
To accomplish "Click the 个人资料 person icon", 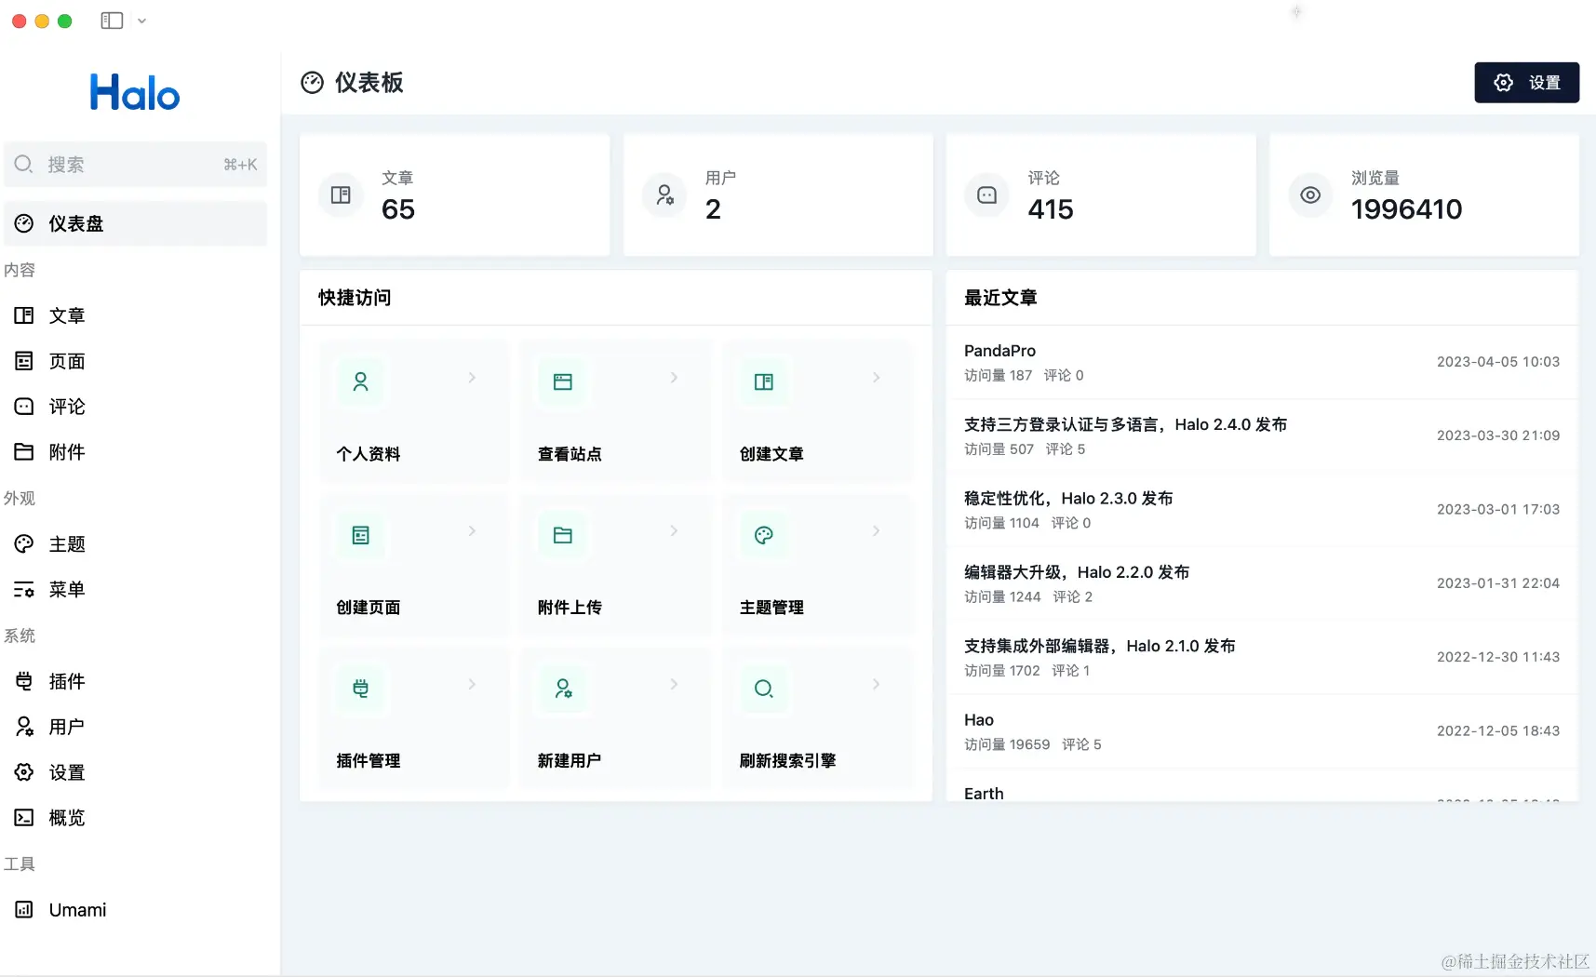I will tap(361, 381).
